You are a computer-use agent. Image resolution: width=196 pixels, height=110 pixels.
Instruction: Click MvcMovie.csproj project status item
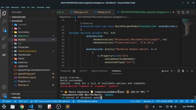coord(87,101)
